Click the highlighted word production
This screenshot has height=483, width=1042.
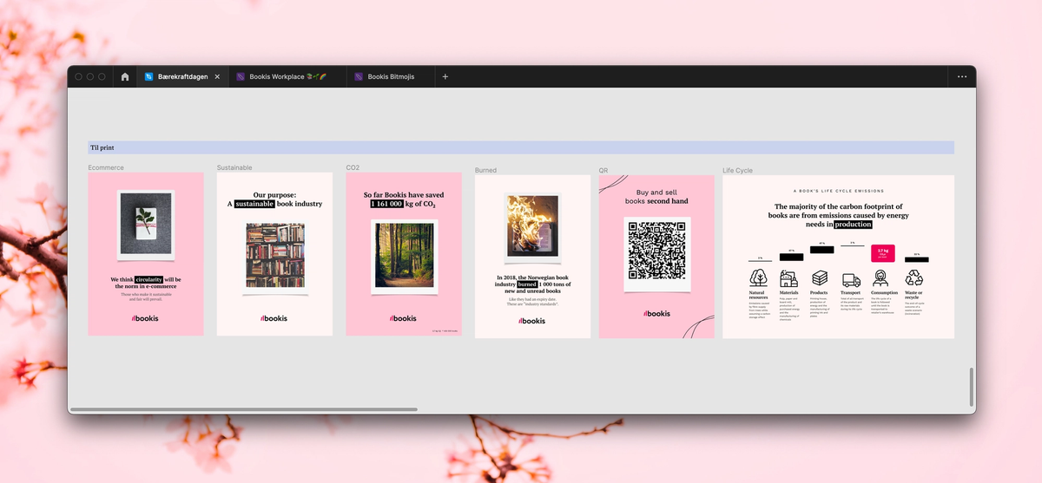(854, 224)
